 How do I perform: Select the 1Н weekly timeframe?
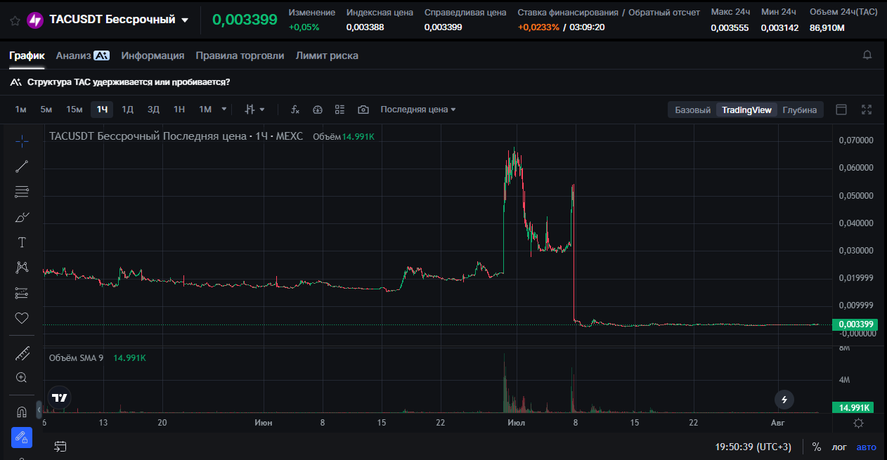click(179, 110)
